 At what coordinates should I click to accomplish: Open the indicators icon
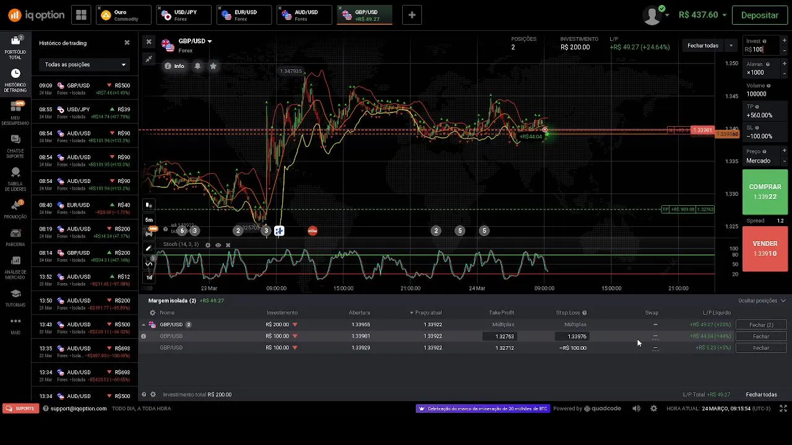click(148, 263)
